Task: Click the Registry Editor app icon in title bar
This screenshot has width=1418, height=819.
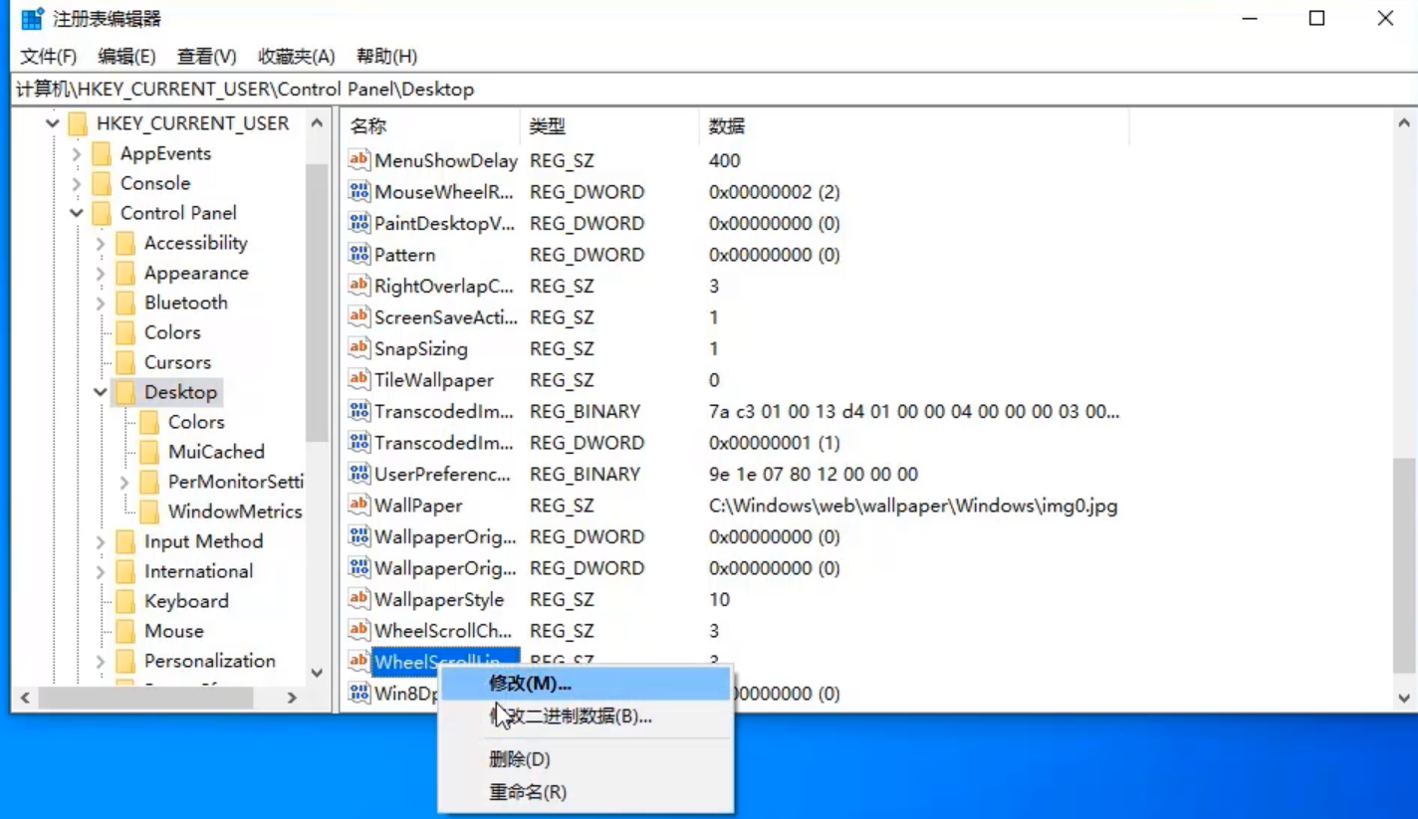Action: pos(32,19)
